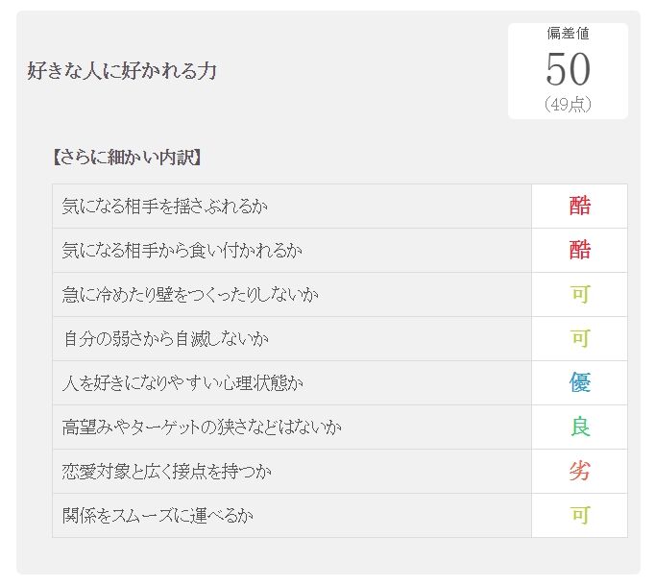This screenshot has width=655, height=586.
Task: Click the 【さらに細かい内訳】 subheading
Action: coord(128,158)
